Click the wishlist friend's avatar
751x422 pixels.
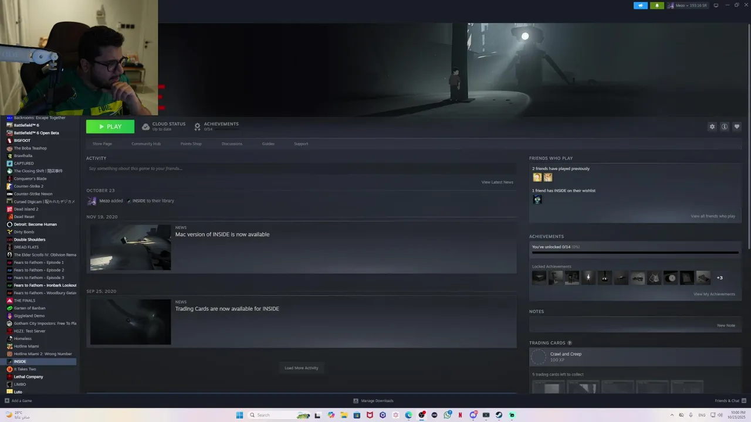(x=537, y=199)
